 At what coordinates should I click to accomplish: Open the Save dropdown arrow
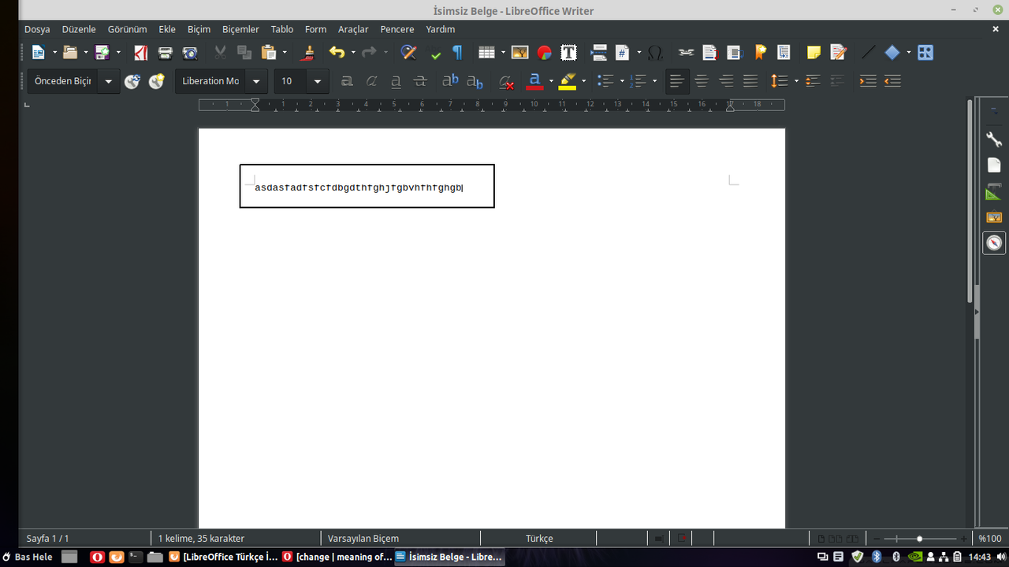point(118,53)
